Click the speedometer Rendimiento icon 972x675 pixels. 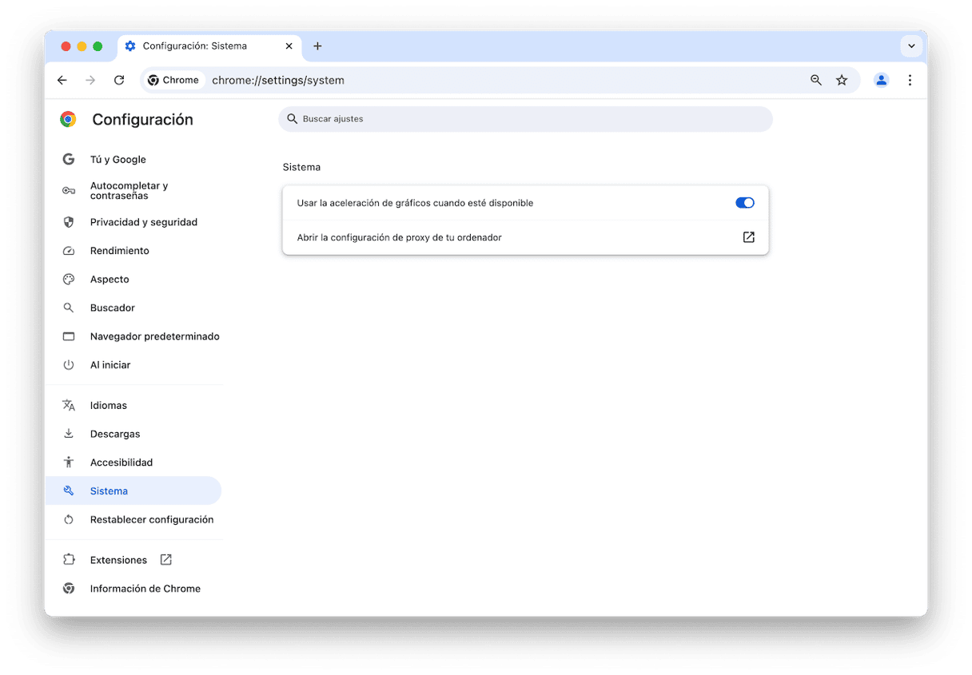pyautogui.click(x=69, y=251)
